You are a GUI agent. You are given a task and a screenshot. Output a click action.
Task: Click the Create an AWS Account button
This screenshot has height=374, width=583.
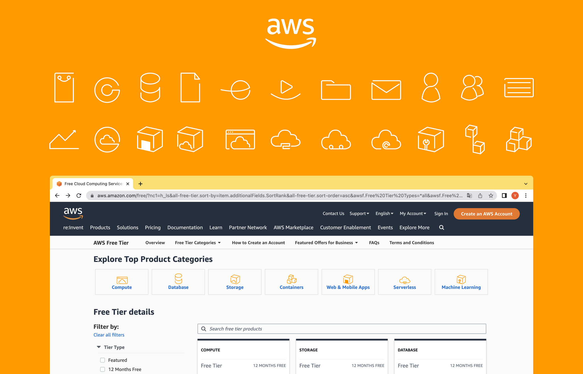(x=486, y=214)
